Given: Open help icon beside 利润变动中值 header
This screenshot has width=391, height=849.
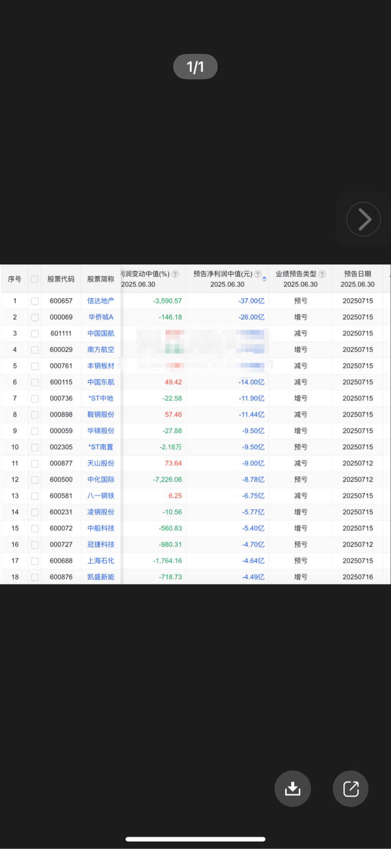Looking at the screenshot, I should click(x=175, y=274).
